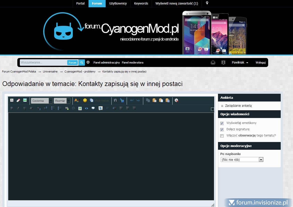Click the code snippet icon
The width and height of the screenshot is (293, 207).
87,108
